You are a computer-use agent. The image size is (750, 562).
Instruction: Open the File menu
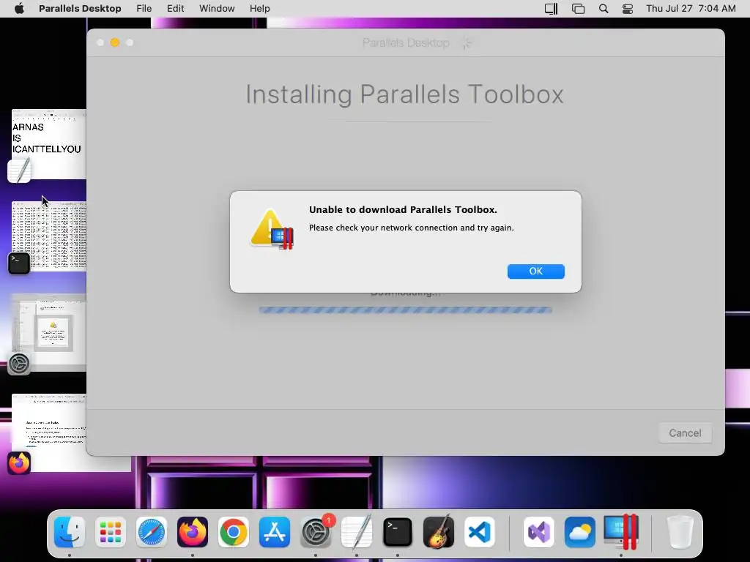(x=144, y=8)
